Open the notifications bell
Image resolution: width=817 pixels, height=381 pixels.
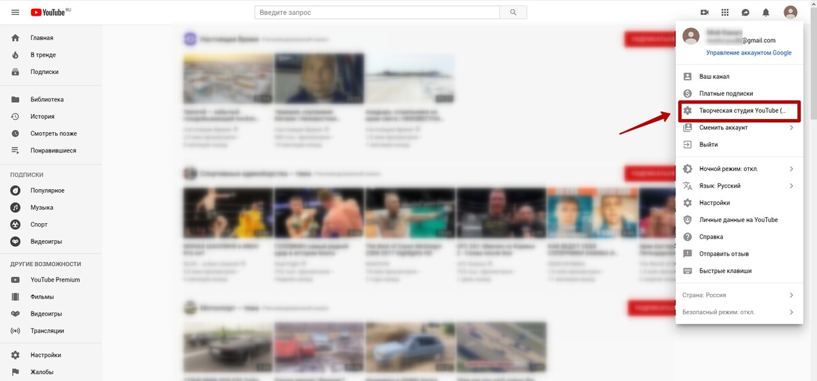click(x=765, y=12)
